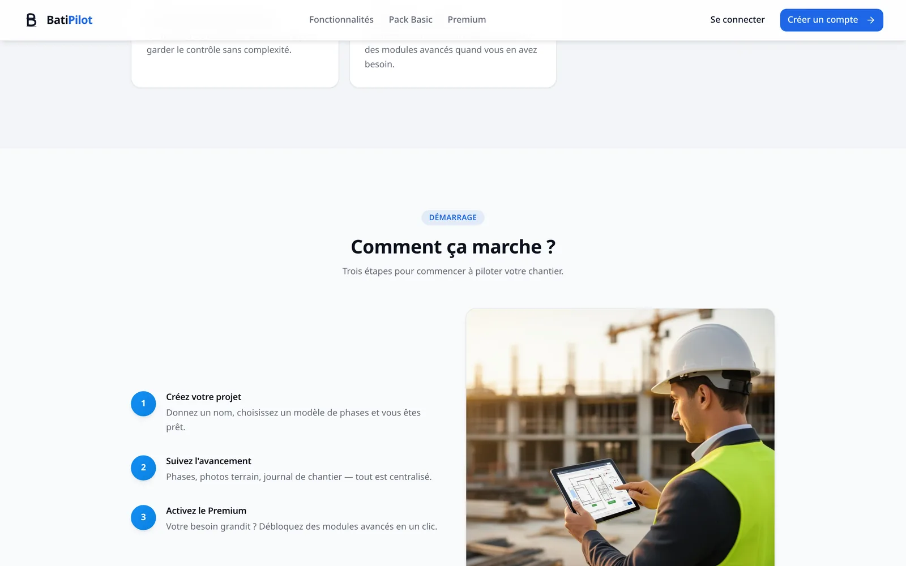Click 'Phases, photos terrain, journal de chantier' text
The image size is (906, 566).
[x=299, y=477]
